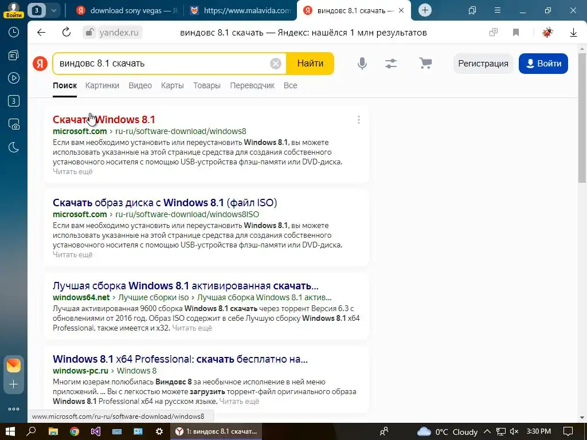Open the tab group counter showing 3
This screenshot has width=587, height=440.
[37, 10]
